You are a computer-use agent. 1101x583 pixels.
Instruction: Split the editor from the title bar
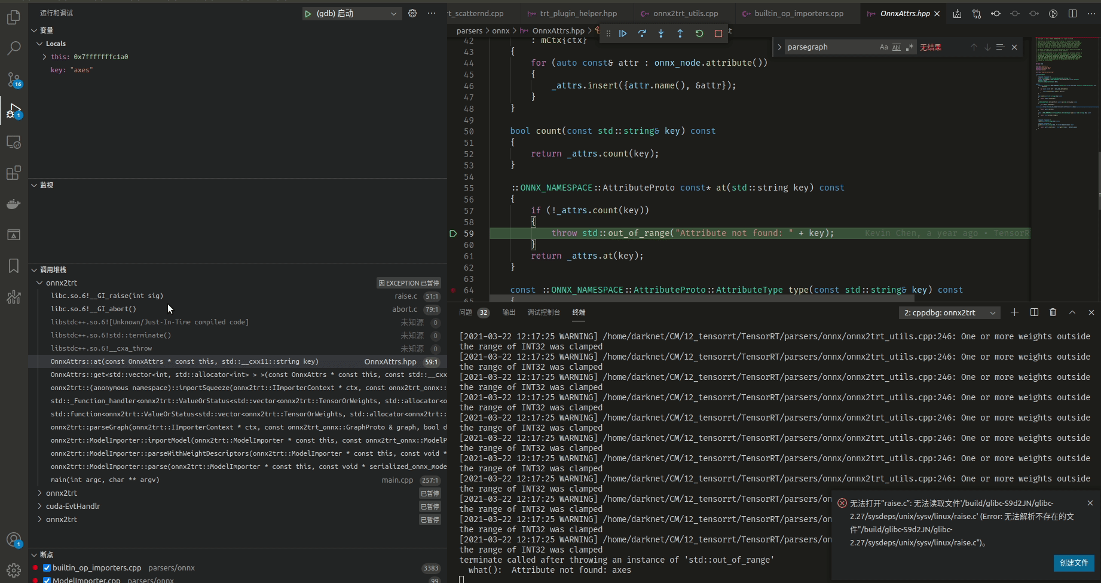(1073, 13)
